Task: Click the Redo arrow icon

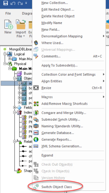Action: pyautogui.click(x=20, y=3)
